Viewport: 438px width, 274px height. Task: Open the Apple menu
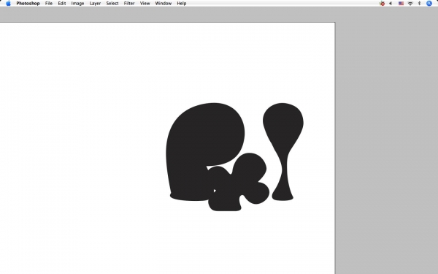coord(8,4)
